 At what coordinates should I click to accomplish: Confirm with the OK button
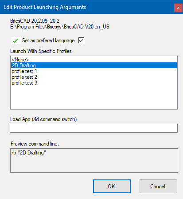(x=112, y=187)
